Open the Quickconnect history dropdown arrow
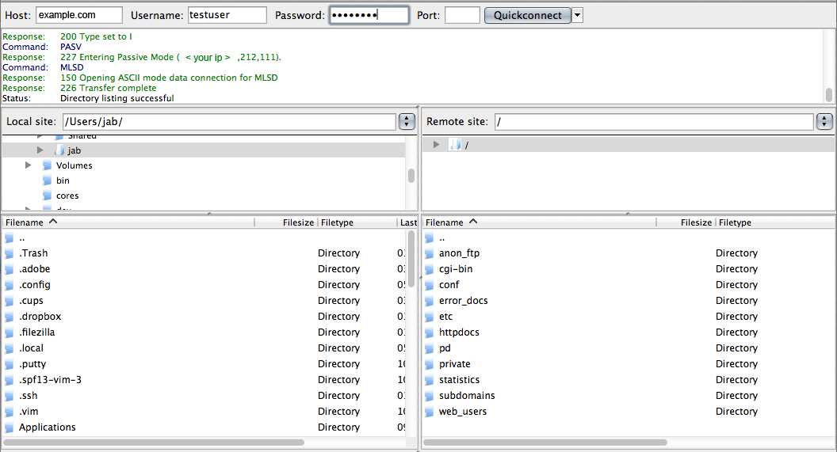The height and width of the screenshot is (452, 837). click(577, 15)
